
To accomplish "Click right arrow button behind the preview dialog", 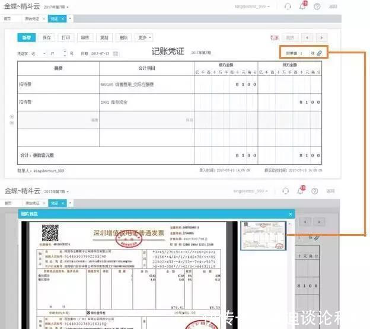I will pyautogui.click(x=319, y=222).
